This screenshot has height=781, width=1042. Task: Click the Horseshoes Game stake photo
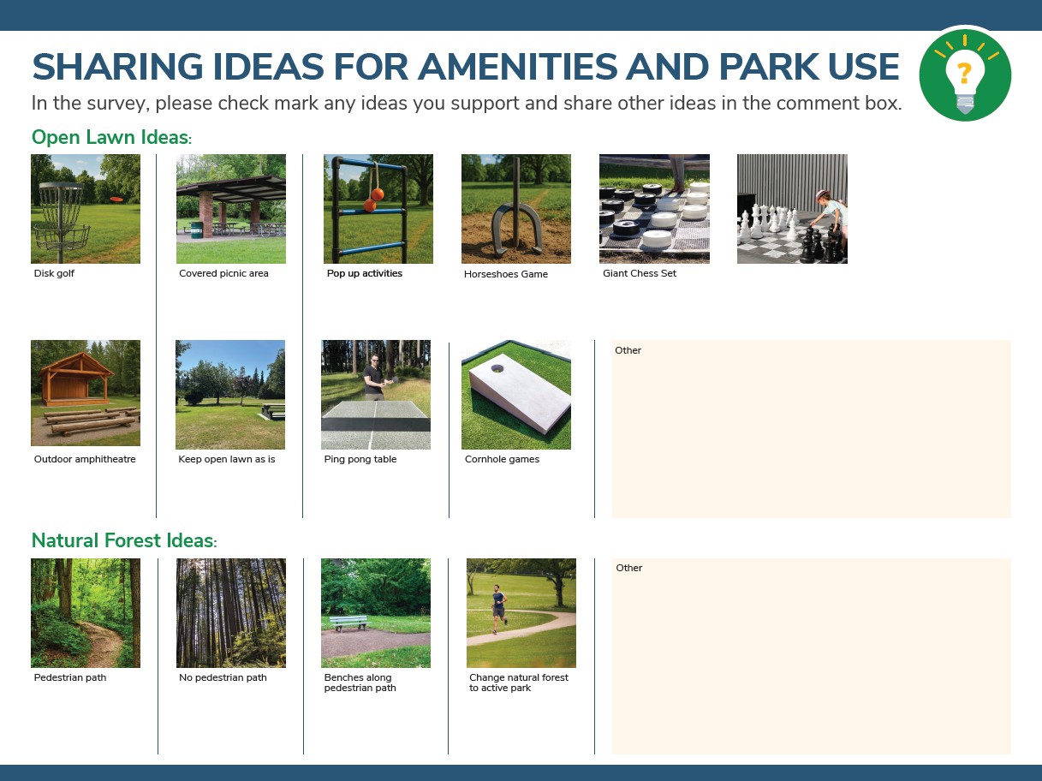[516, 209]
